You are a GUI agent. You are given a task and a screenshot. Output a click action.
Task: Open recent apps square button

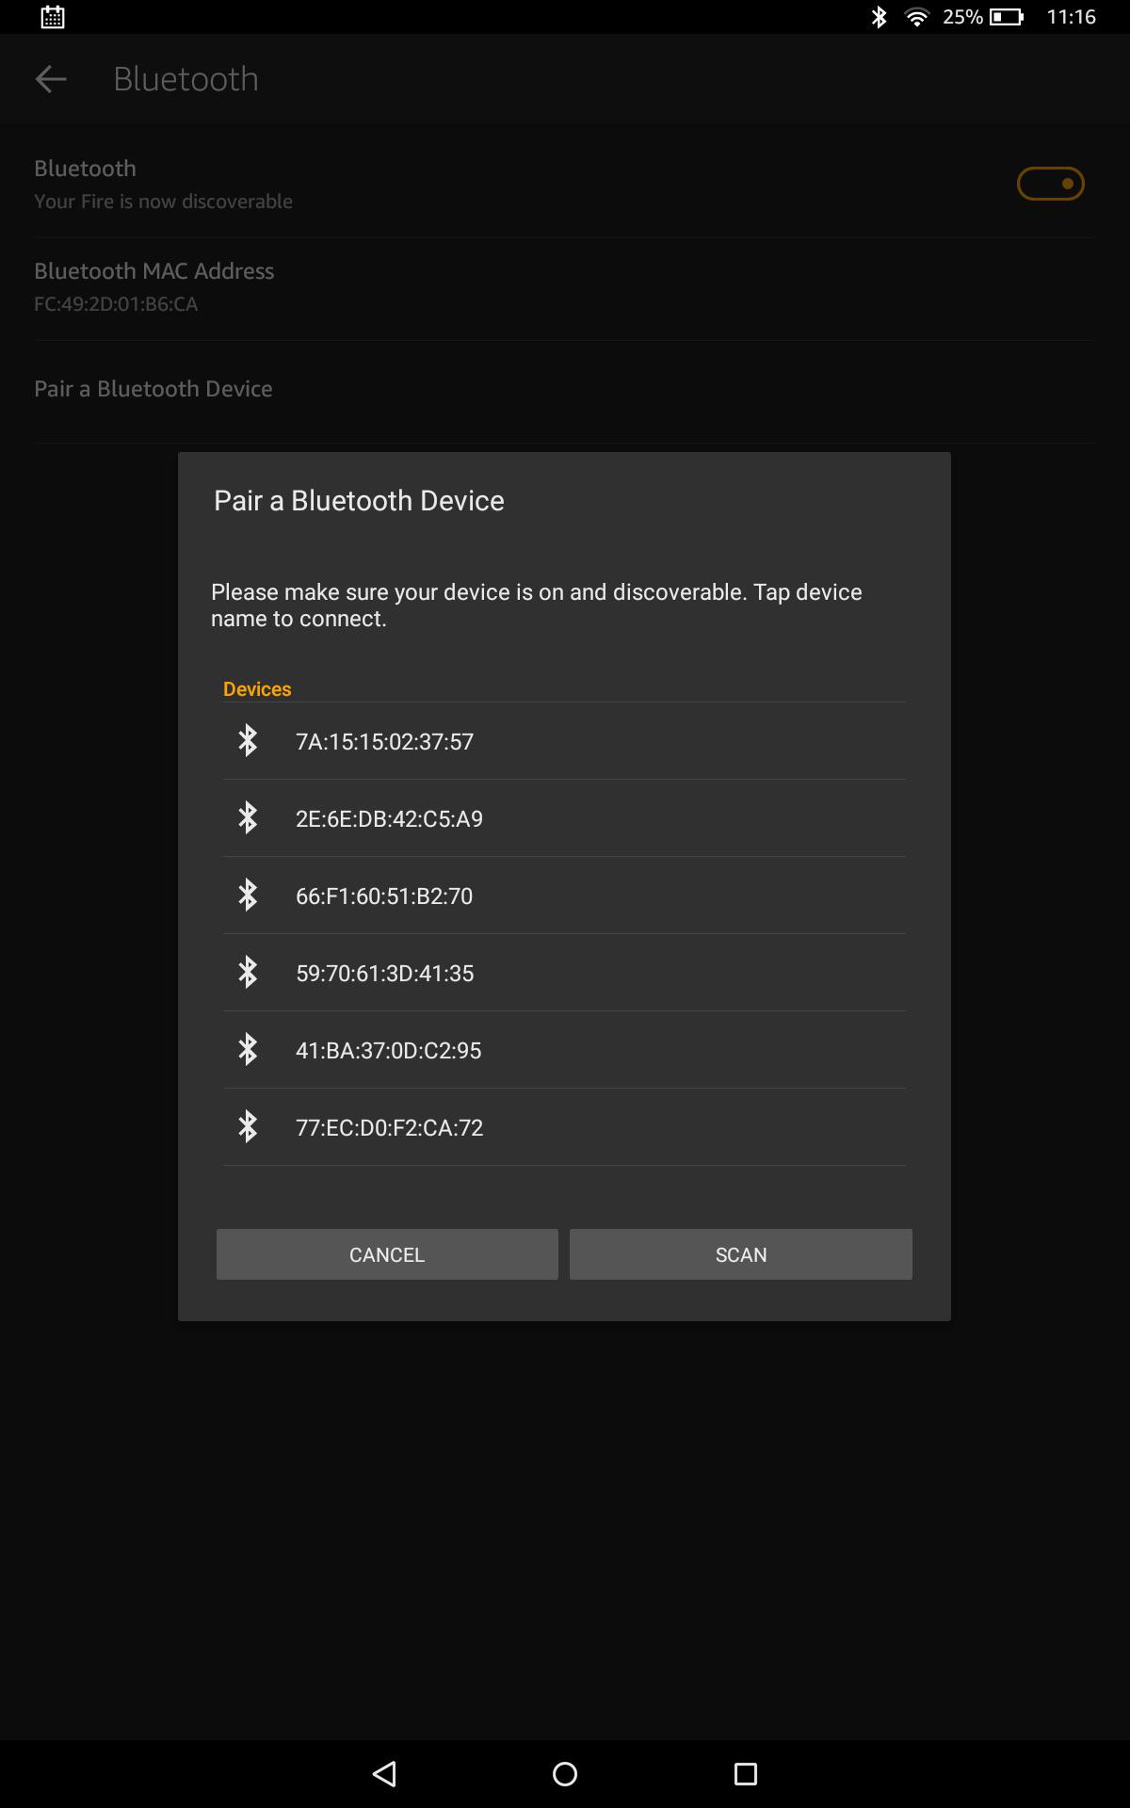[x=746, y=1774]
